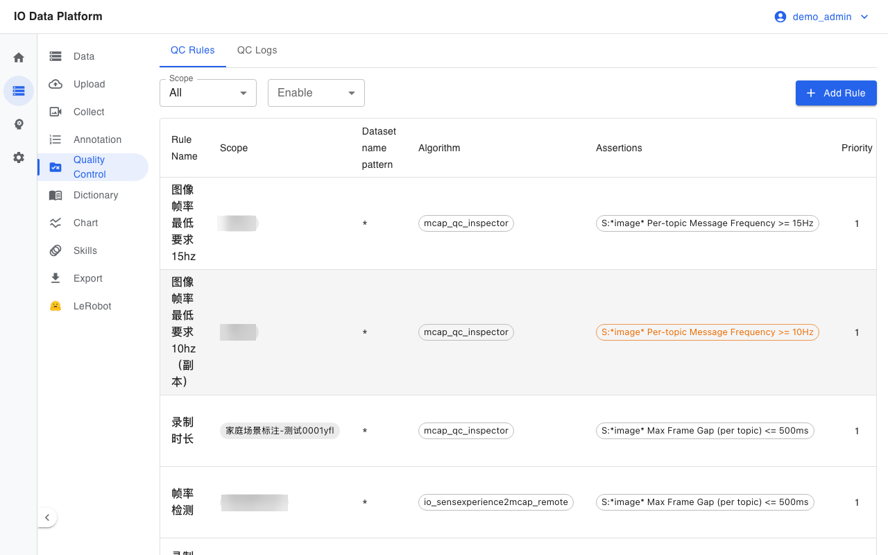Click the IO Data Platform title
The image size is (888, 555).
coord(58,17)
